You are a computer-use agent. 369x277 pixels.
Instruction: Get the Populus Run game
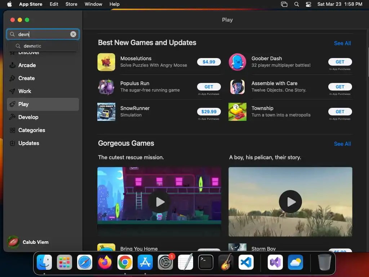click(209, 87)
